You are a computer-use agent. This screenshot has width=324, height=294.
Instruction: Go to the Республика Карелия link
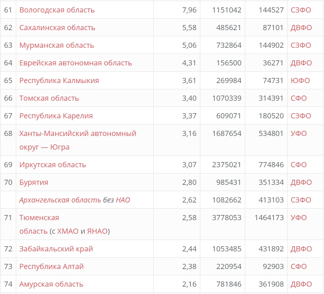[56, 116]
